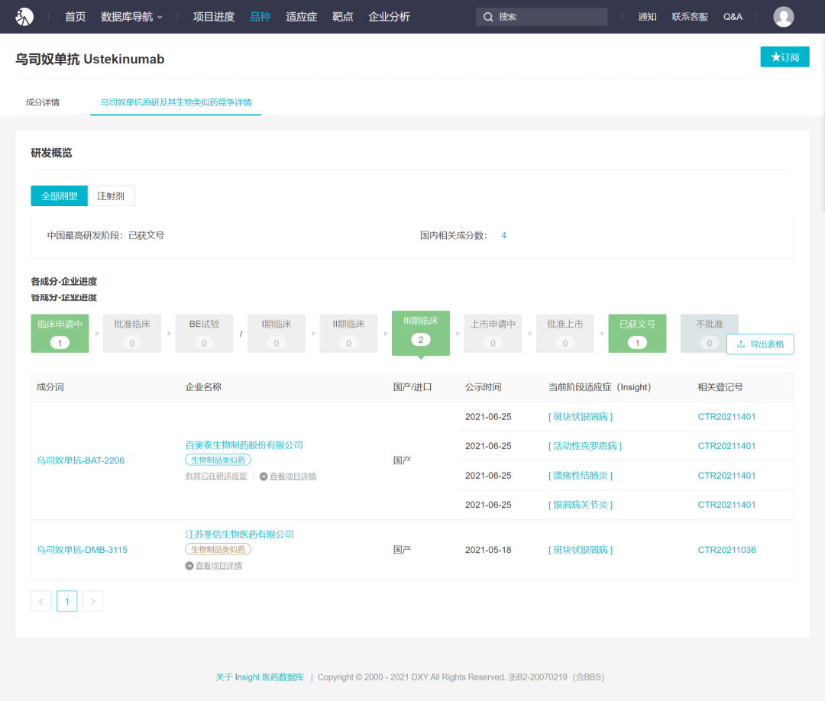
Task: Focus the 搜索 search field
Action: click(542, 17)
